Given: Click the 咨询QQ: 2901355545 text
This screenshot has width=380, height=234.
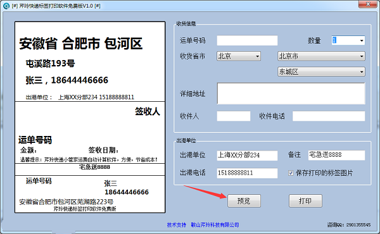Looking at the screenshot, I should coord(349,225).
